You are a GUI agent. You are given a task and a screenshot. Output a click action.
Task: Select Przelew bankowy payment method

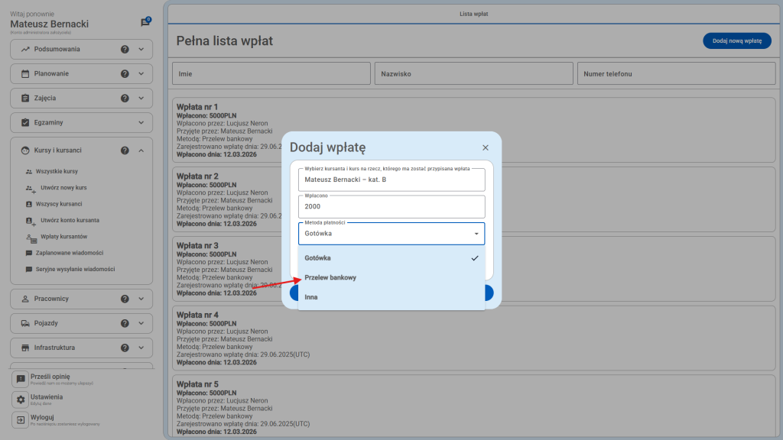tap(330, 277)
